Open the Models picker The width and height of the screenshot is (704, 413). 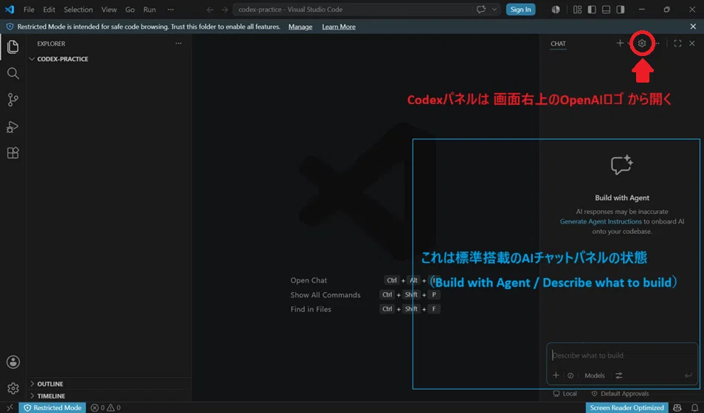pyautogui.click(x=595, y=375)
